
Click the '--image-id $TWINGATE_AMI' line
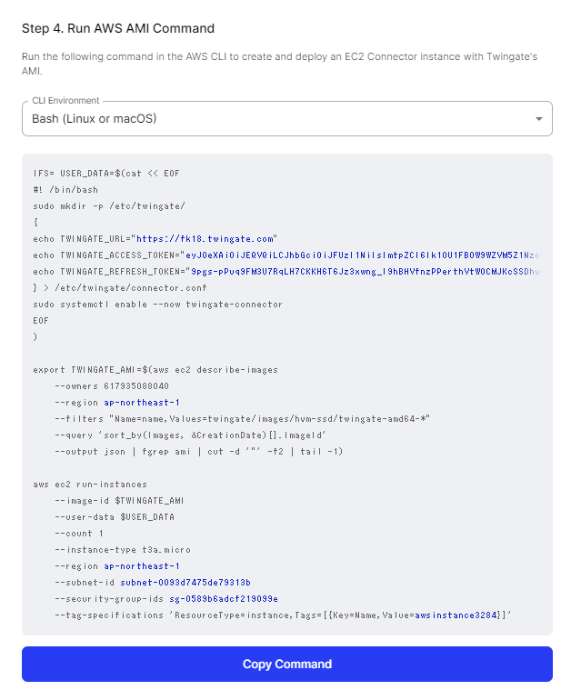[119, 501]
